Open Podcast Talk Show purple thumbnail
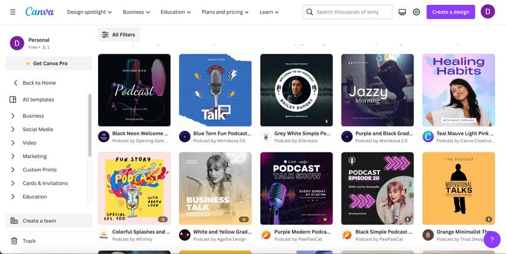Screen dimensions: 506x254 click(296, 189)
